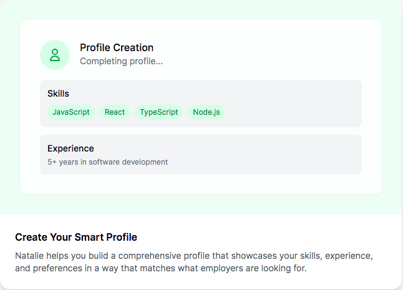Choose the TypeScript skill chip
The width and height of the screenshot is (403, 290).
[x=159, y=112]
